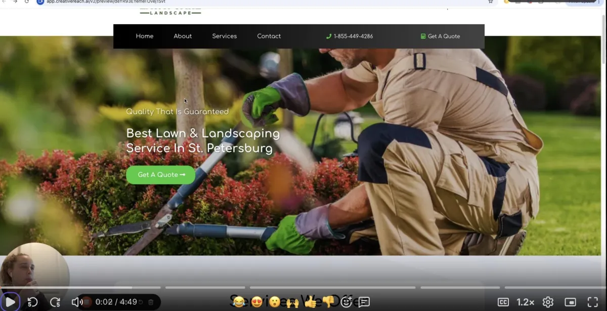Viewport: 607px width, 311px height.
Task: Skip forward five seconds
Action: click(x=55, y=302)
